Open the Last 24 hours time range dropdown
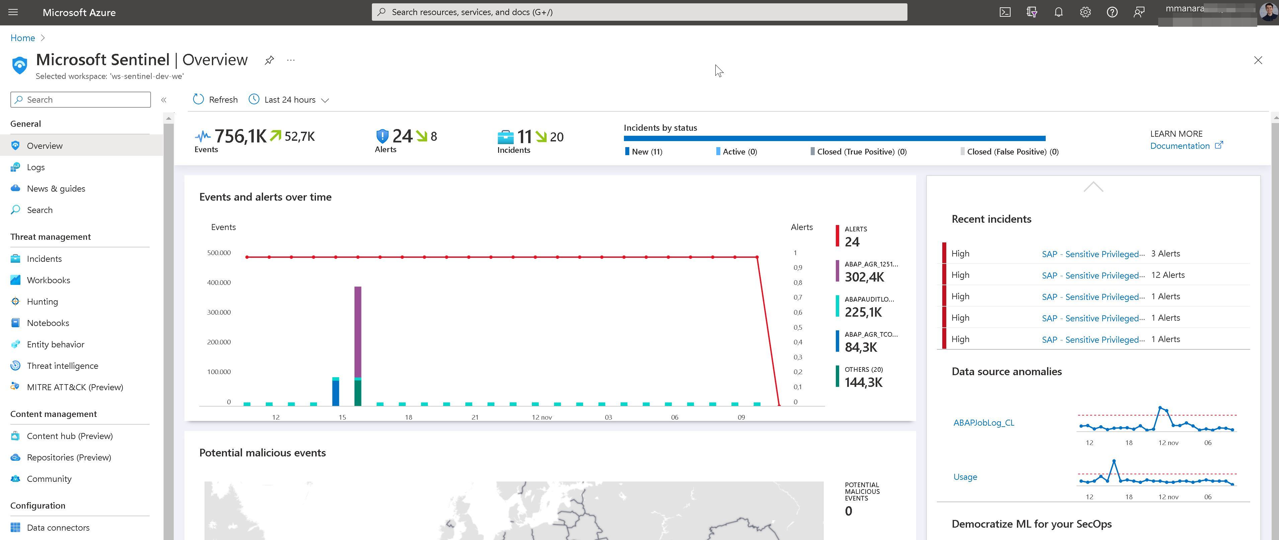 [x=289, y=100]
